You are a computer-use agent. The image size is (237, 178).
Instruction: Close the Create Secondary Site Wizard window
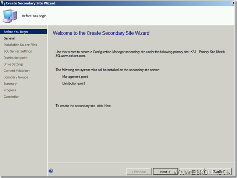[x=233, y=3]
